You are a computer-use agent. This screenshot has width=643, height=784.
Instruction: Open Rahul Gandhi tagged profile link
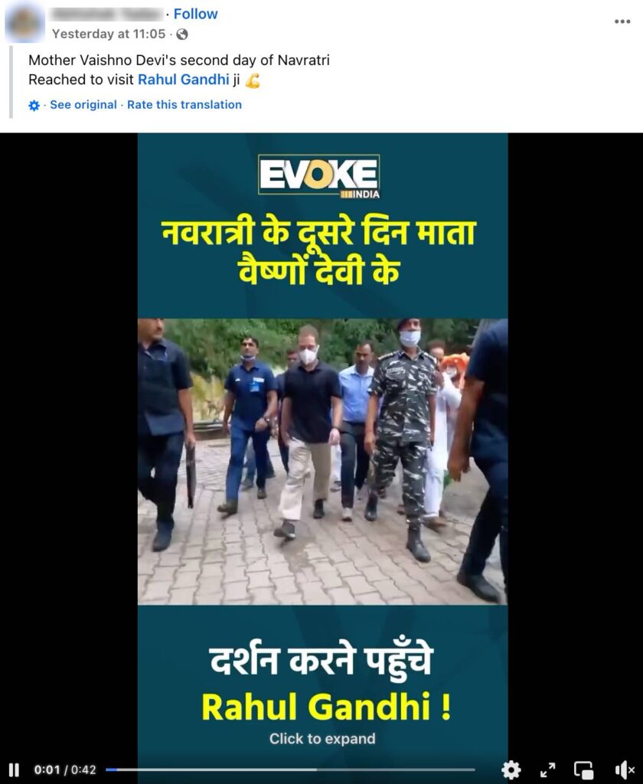pos(184,80)
